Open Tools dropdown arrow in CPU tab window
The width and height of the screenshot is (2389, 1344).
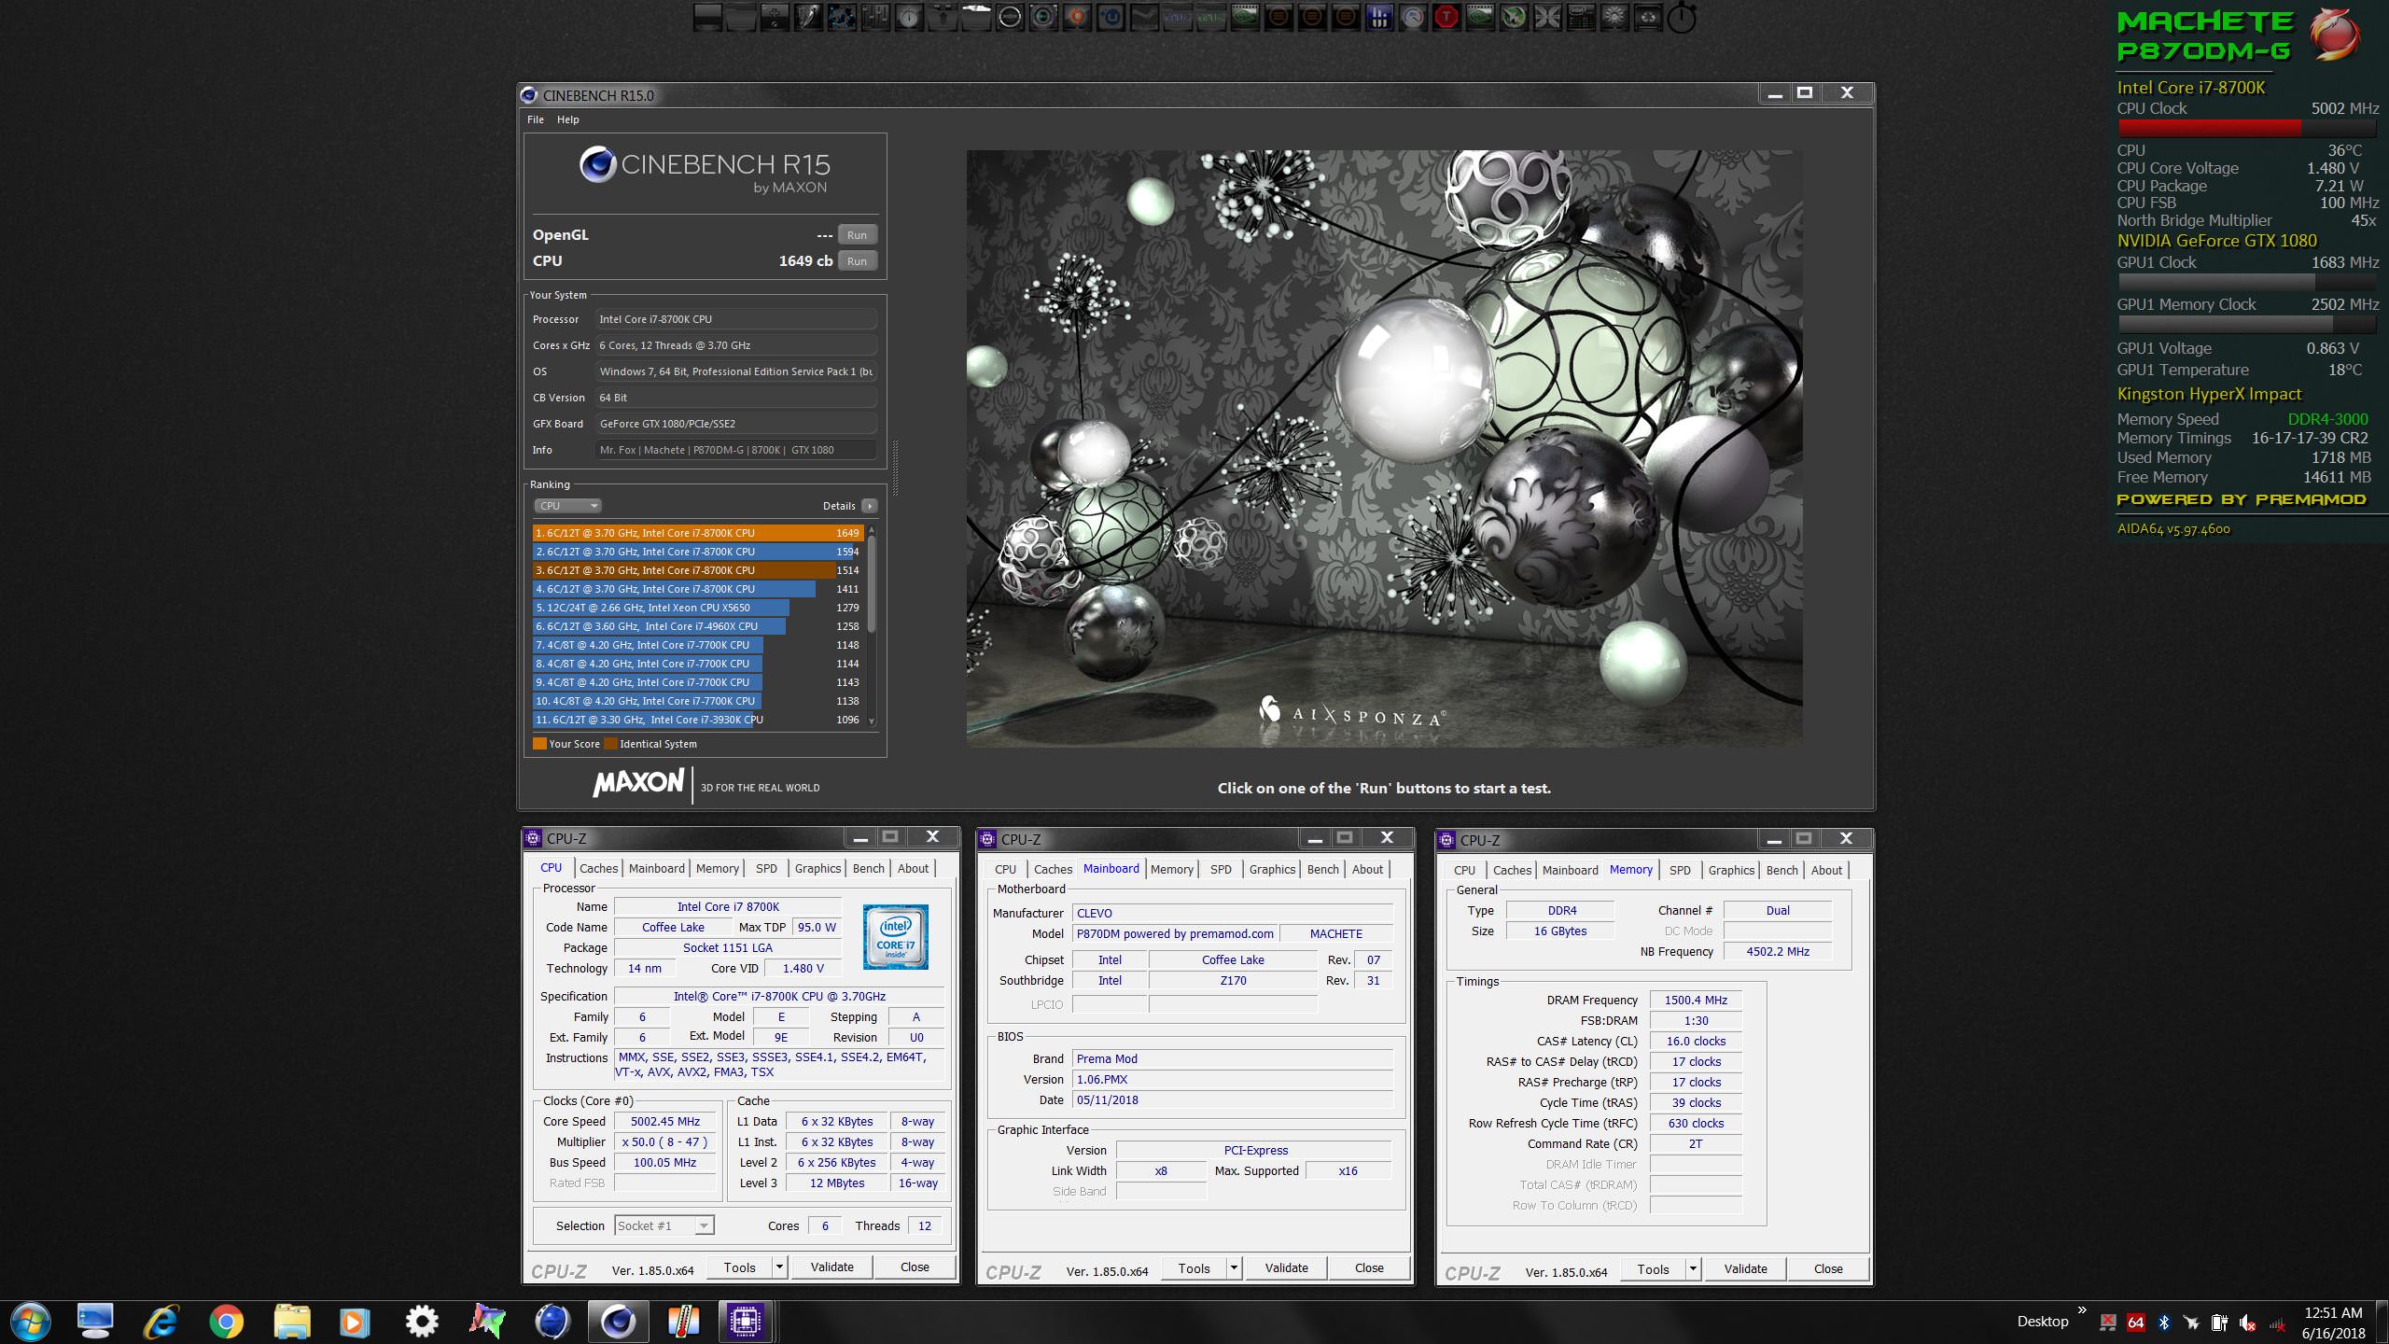point(780,1267)
